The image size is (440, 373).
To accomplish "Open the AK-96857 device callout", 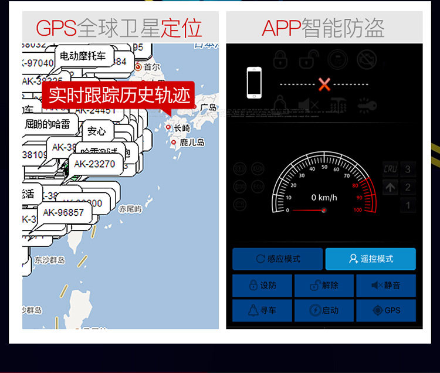I will [x=63, y=212].
